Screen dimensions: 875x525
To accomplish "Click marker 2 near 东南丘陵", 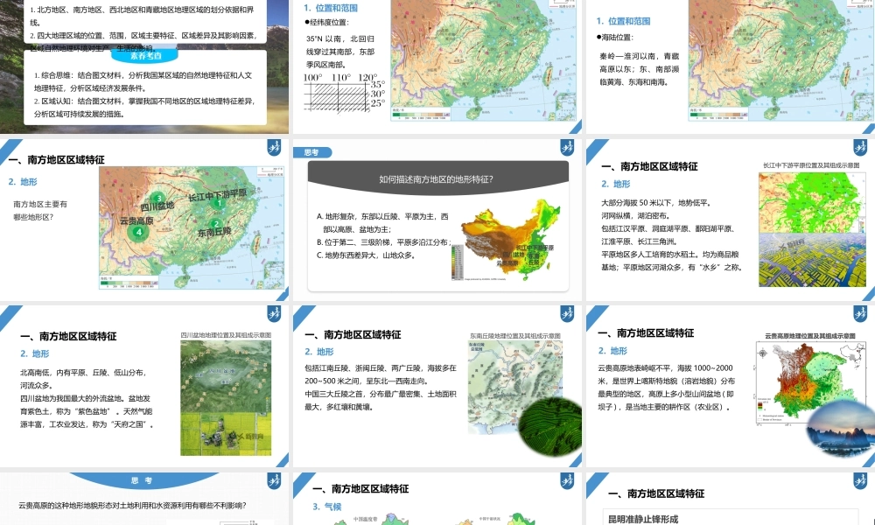I will 216,223.
